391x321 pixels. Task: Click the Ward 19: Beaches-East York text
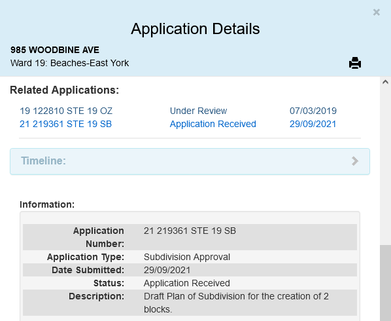pos(69,63)
